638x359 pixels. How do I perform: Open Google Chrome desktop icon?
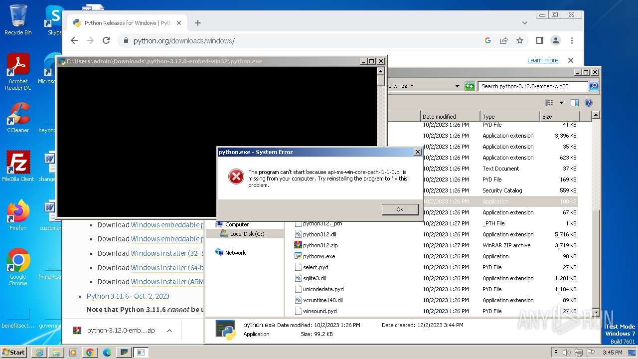click(x=18, y=267)
